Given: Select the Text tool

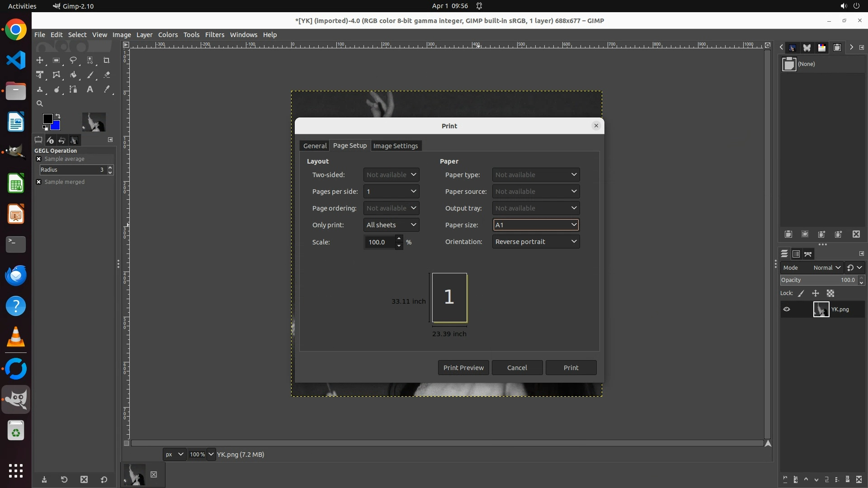Looking at the screenshot, I should [x=90, y=89].
